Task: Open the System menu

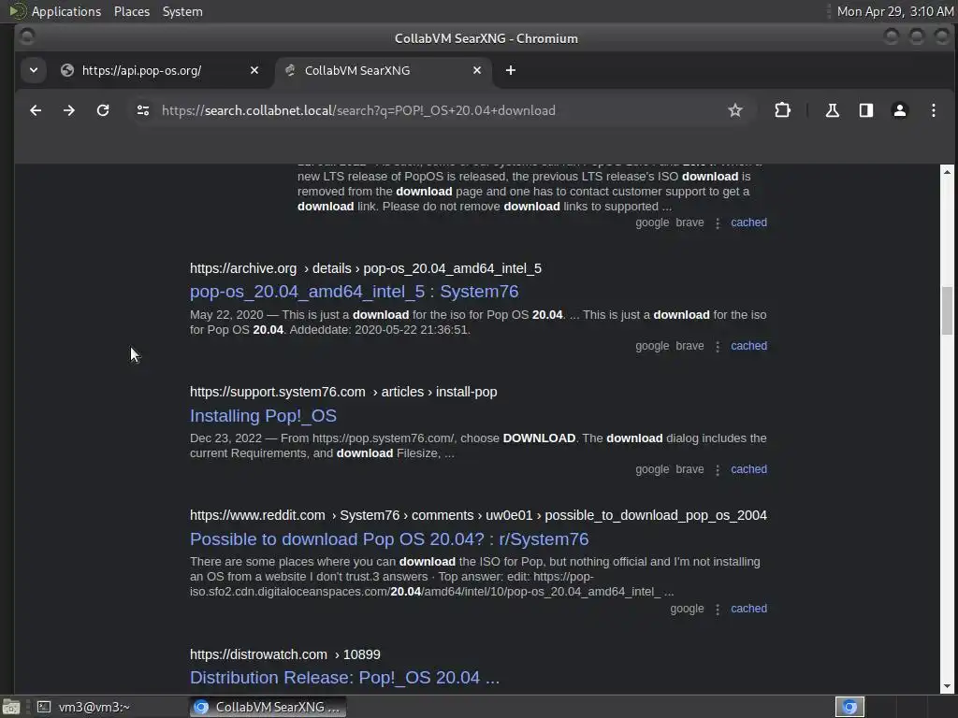Action: 182,11
